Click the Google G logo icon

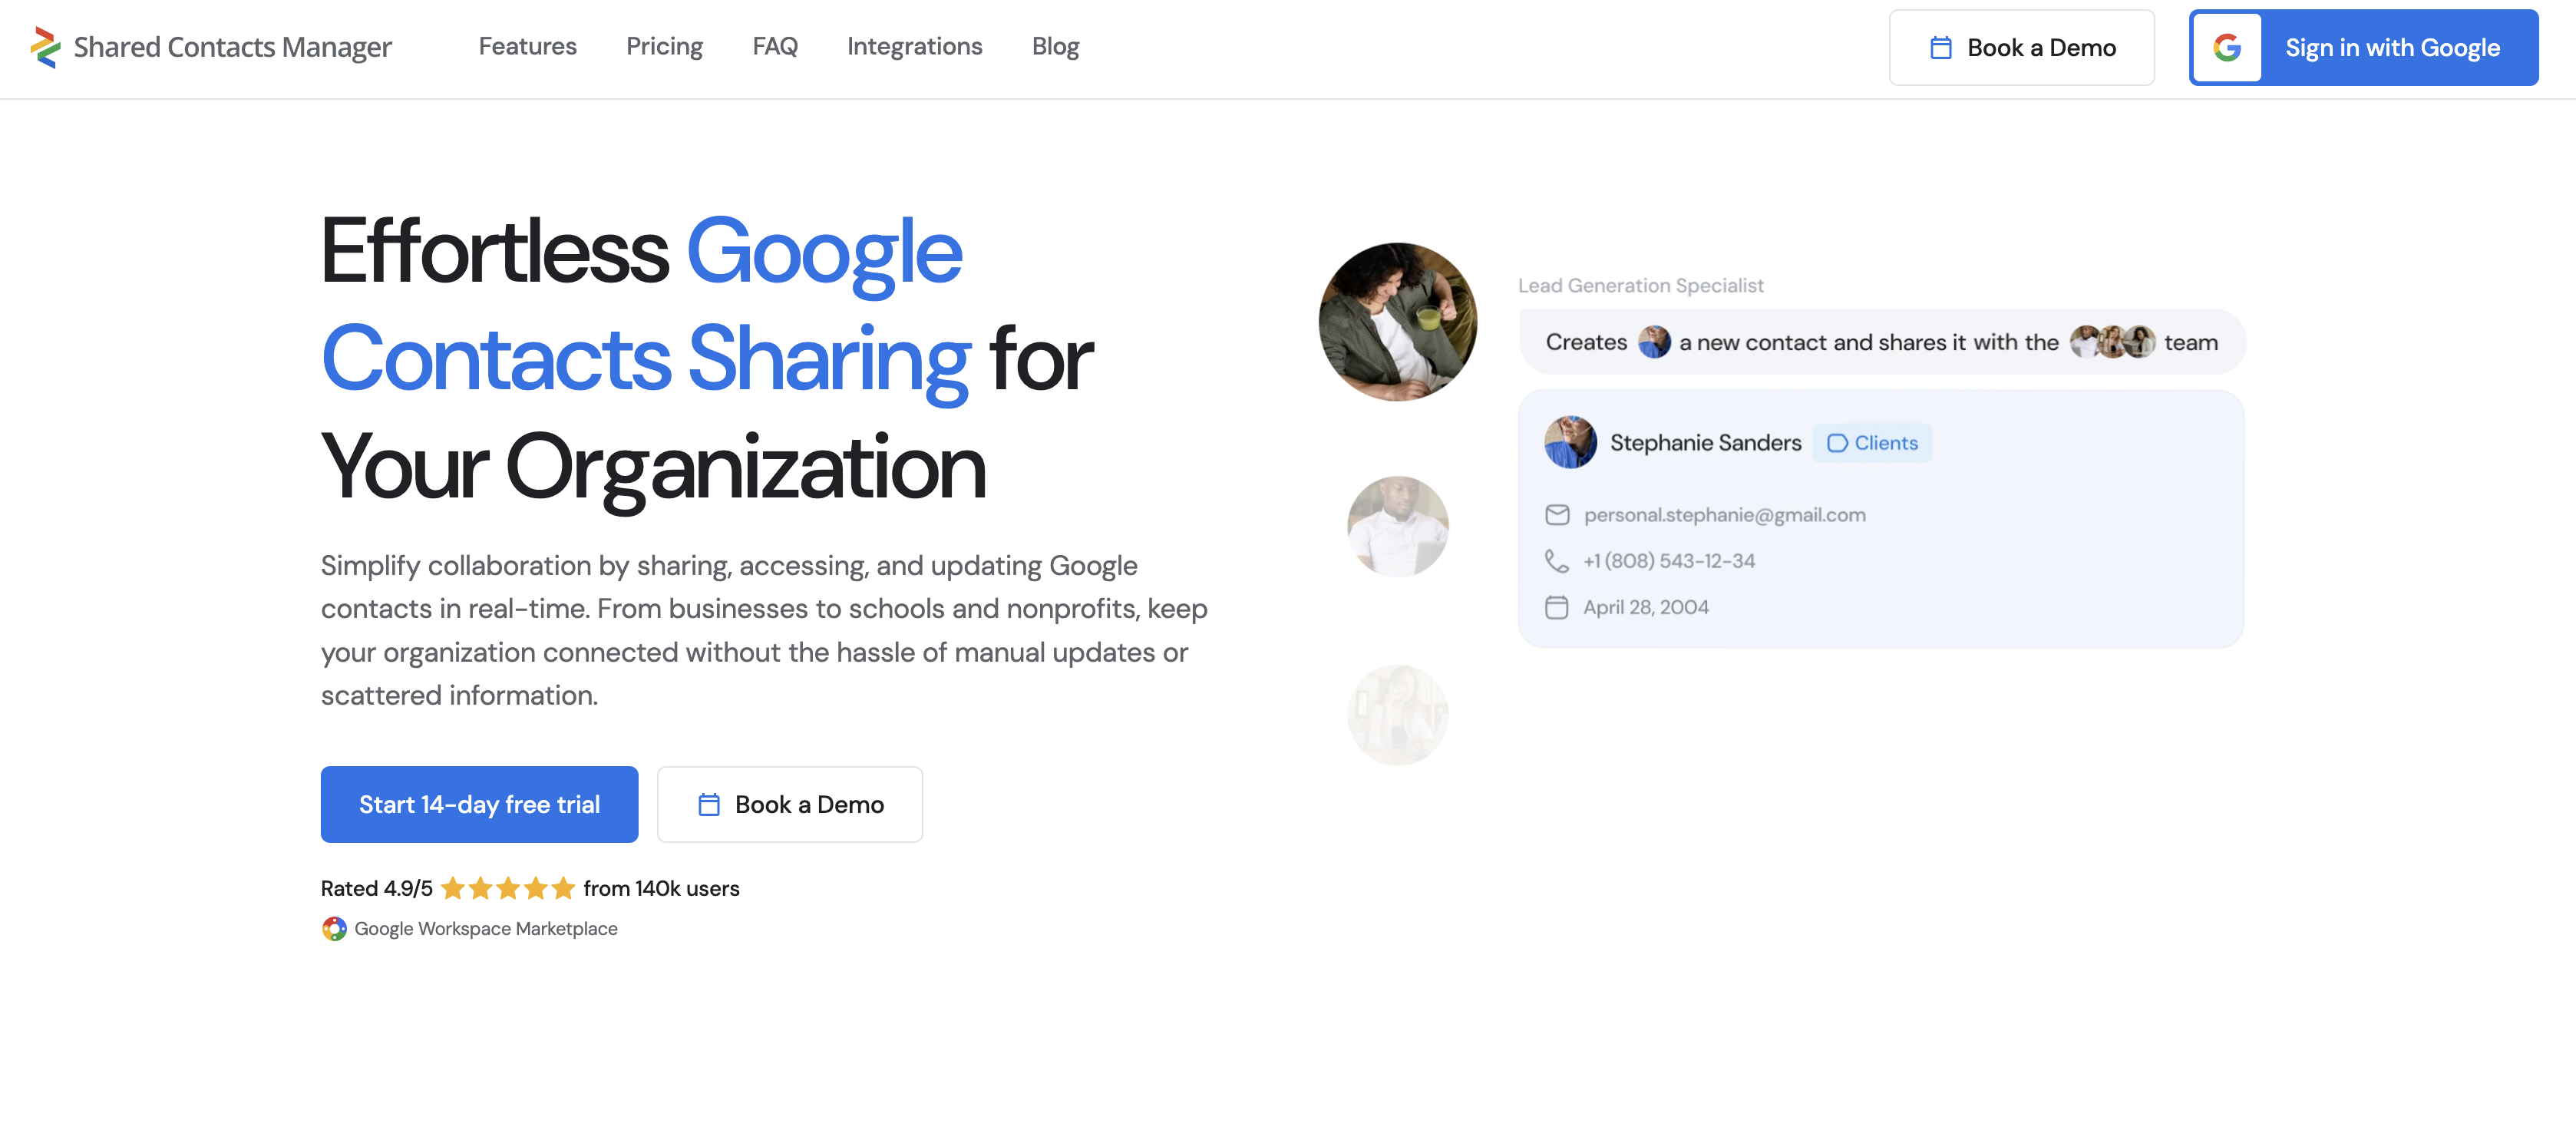click(2226, 47)
